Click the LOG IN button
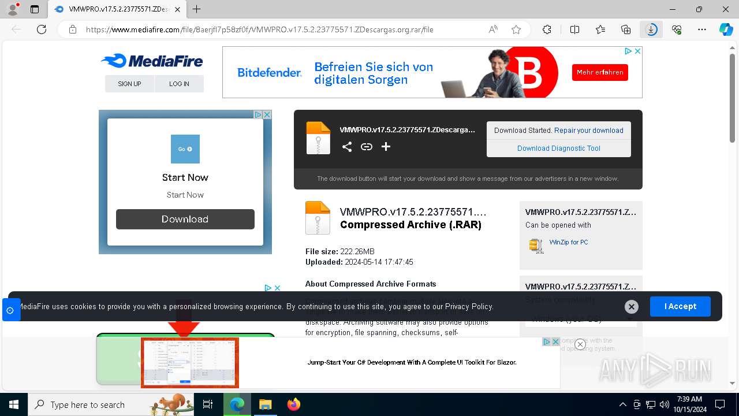 [x=179, y=84]
